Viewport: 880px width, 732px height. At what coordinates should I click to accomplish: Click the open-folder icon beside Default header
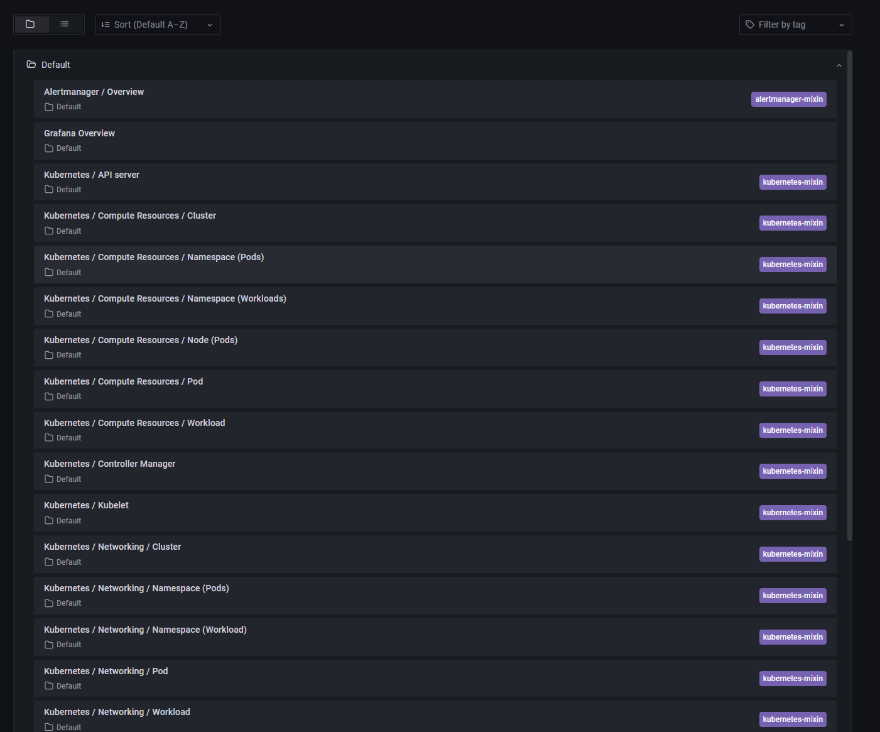(x=31, y=65)
